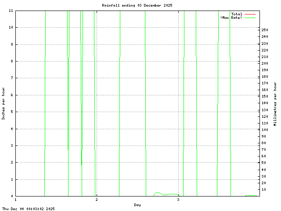Click the left axis value '5'
The image size is (281, 211).
coord(12,112)
